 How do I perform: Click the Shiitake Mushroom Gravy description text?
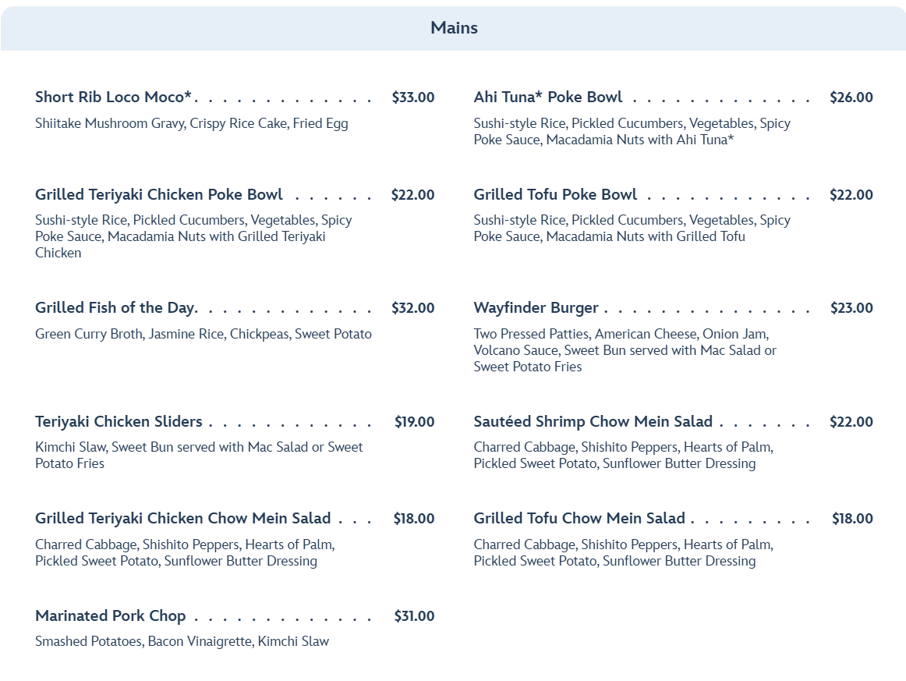pos(191,123)
